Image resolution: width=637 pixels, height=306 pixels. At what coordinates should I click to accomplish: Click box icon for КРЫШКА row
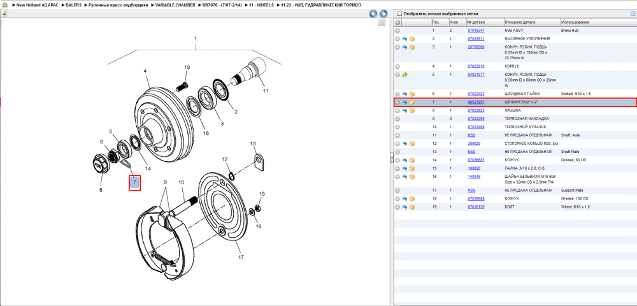pos(412,110)
